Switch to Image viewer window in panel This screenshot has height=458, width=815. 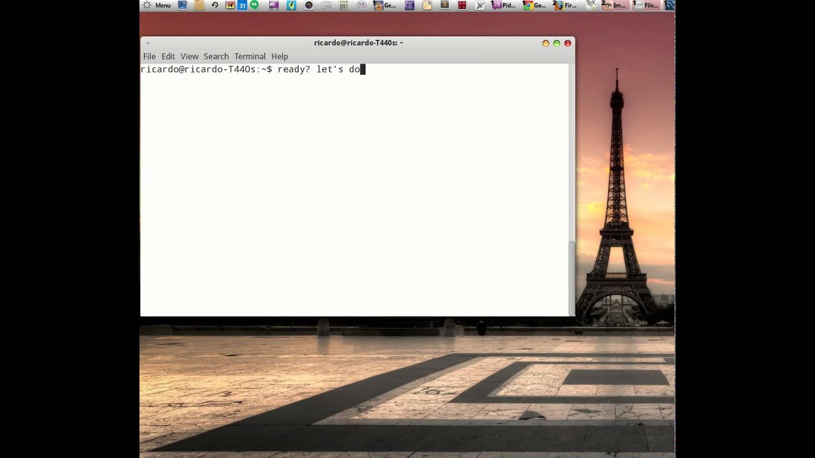tap(614, 5)
